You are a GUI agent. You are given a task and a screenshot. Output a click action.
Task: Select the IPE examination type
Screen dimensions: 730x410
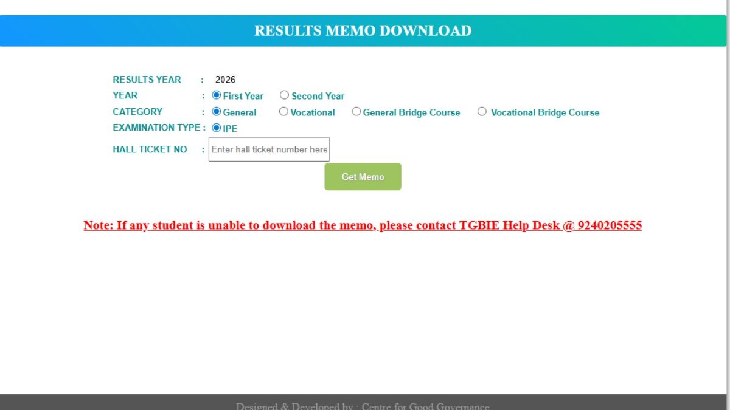coord(216,128)
